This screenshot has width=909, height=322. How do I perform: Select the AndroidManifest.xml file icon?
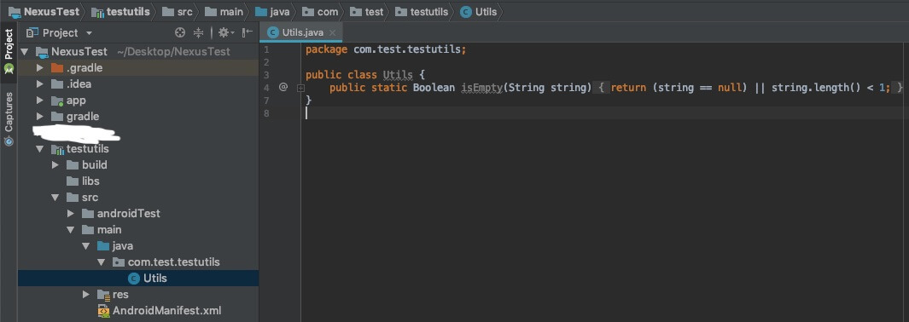tap(104, 310)
